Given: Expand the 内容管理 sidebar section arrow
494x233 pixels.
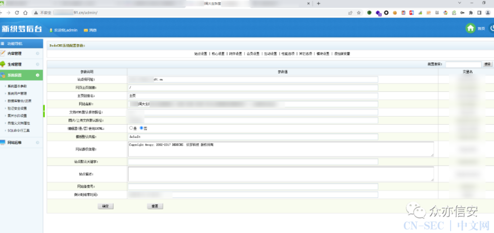Looking at the screenshot, I should click(x=38, y=53).
